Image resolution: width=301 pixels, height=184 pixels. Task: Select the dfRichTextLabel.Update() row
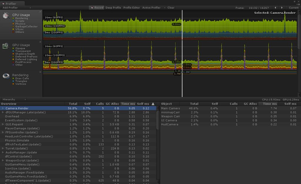[x=78, y=144]
